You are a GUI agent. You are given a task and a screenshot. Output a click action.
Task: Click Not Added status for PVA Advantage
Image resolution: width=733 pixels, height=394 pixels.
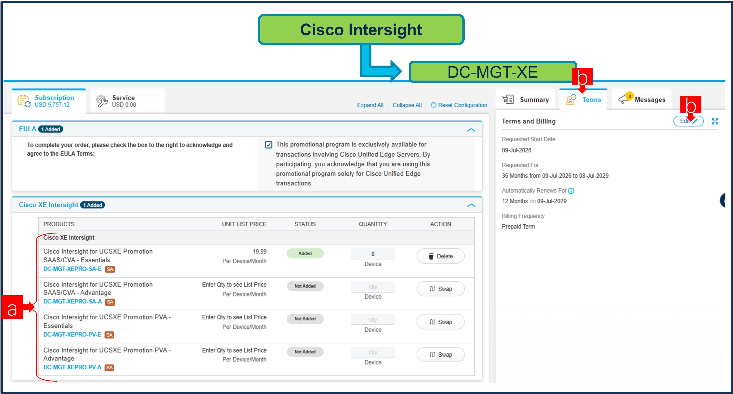[305, 352]
